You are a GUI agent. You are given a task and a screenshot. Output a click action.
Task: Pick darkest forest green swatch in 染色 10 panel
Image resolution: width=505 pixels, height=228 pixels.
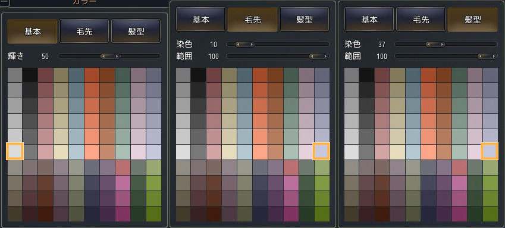[x=306, y=214]
